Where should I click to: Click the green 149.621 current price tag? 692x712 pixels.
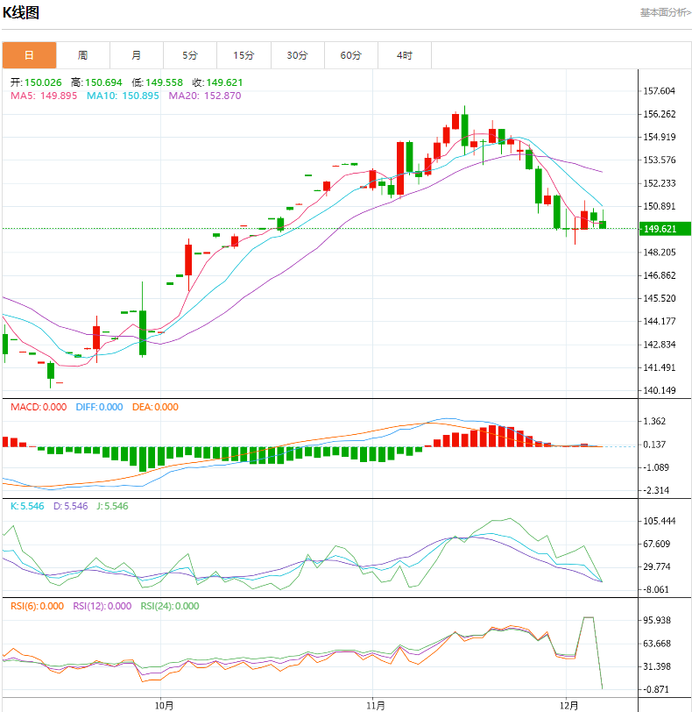[665, 229]
